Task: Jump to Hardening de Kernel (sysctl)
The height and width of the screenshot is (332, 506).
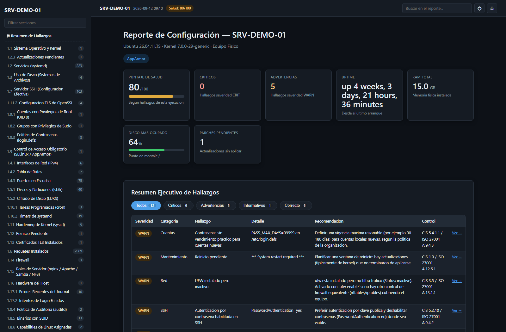Action: 45,225
